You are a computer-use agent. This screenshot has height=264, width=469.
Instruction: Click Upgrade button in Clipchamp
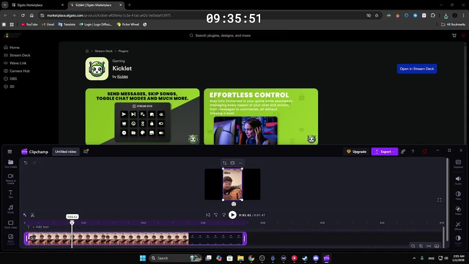[x=357, y=151]
